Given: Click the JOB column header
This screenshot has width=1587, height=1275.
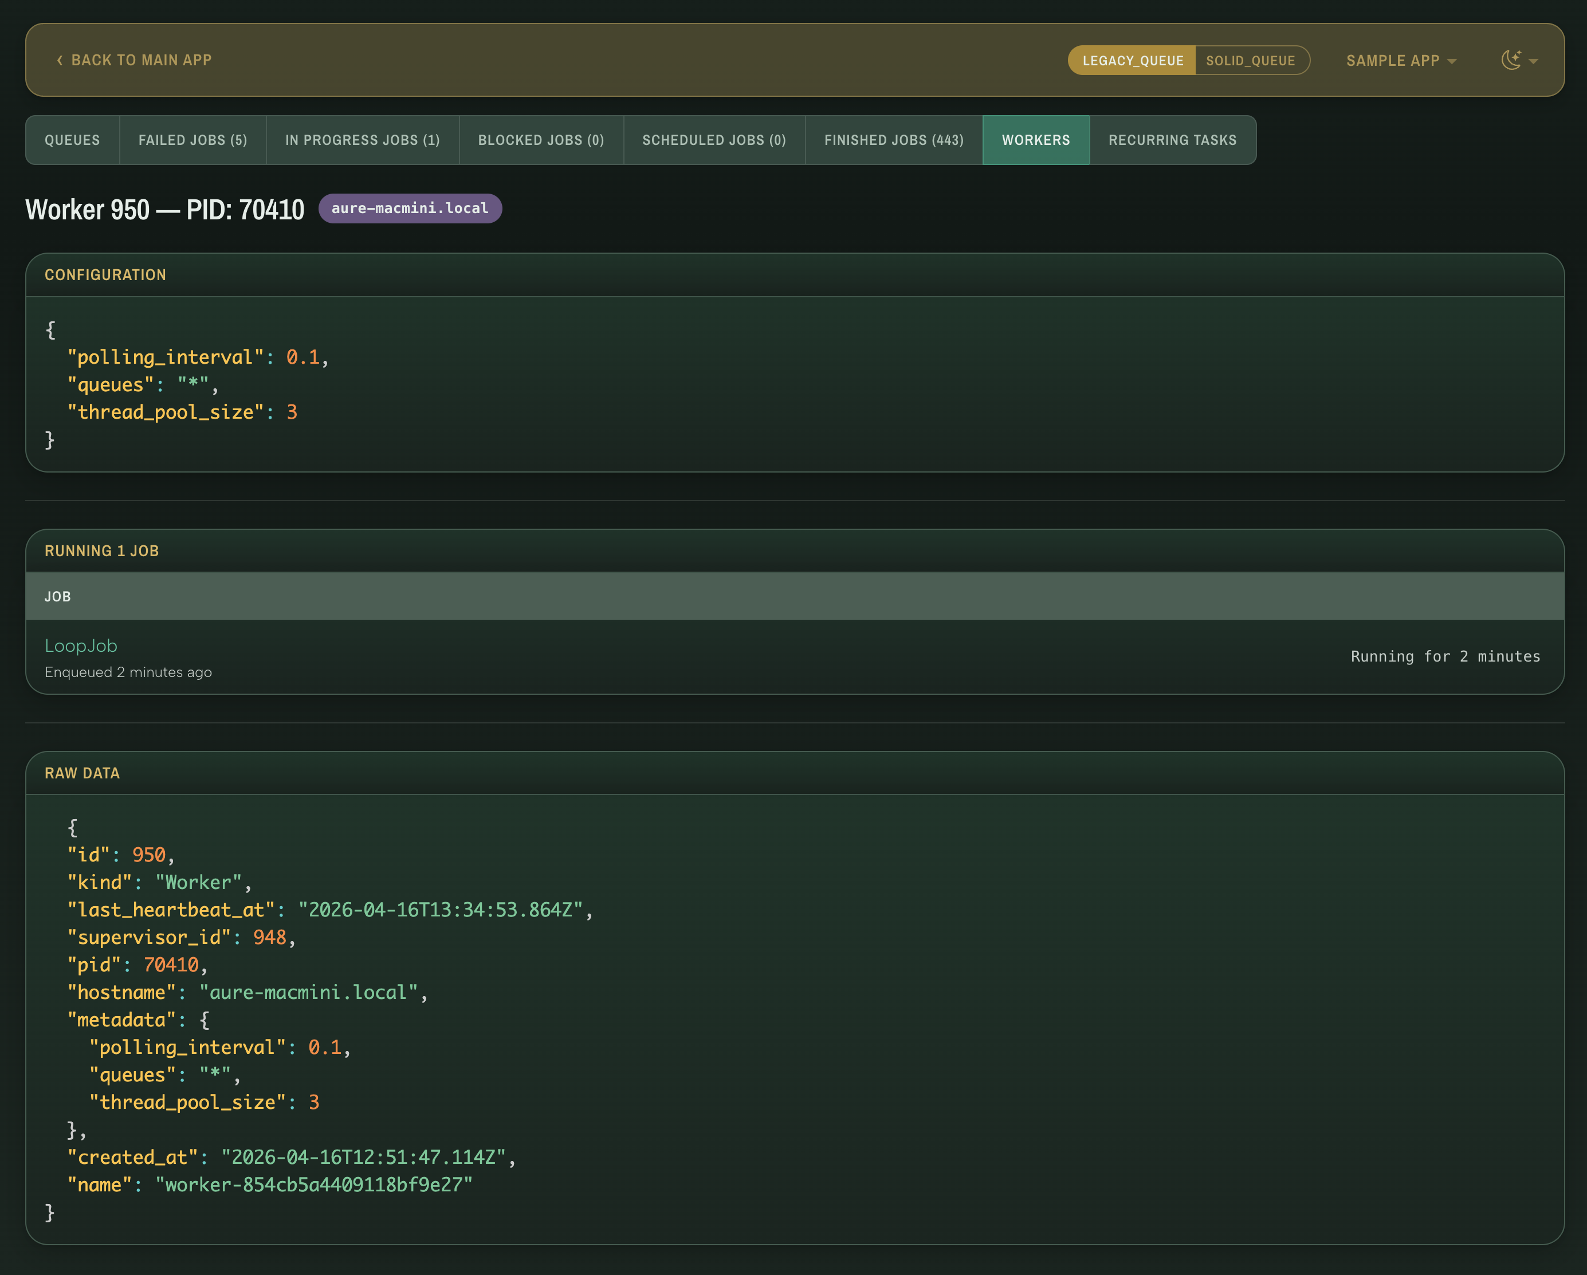Looking at the screenshot, I should (x=57, y=596).
